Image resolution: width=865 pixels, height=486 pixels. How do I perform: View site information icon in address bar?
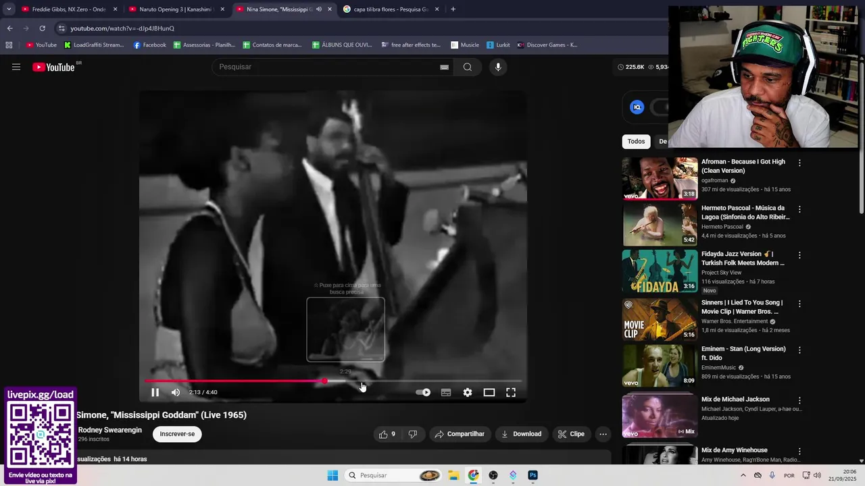(61, 28)
